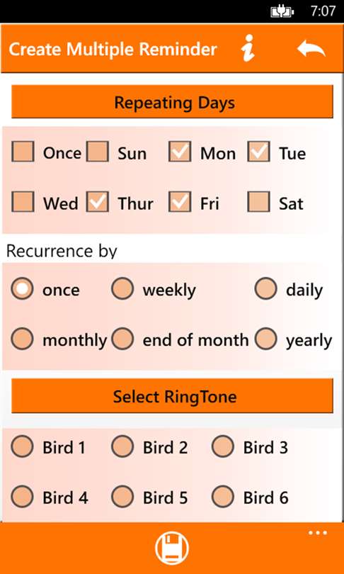Open the three-dots more menu
This screenshot has height=574, width=344.
click(x=318, y=533)
